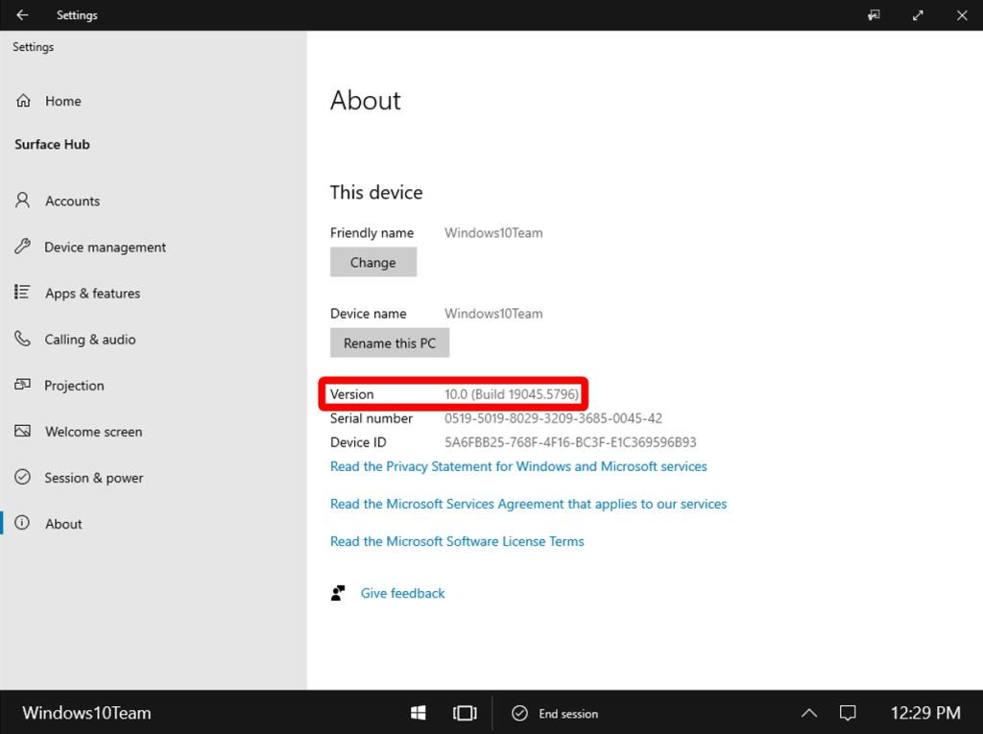The image size is (983, 734).
Task: Open Apps & features settings
Action: pyautogui.click(x=154, y=293)
